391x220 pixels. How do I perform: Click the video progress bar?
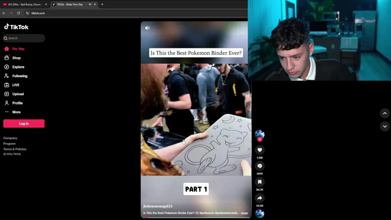[x=196, y=217]
